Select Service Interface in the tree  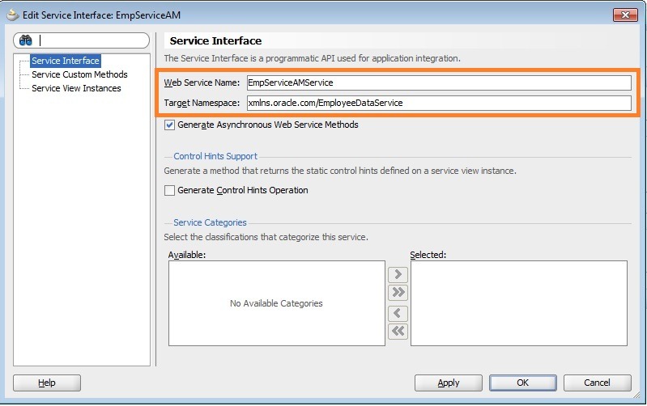pos(66,61)
